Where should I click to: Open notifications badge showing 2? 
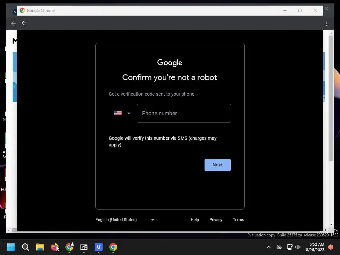click(x=331, y=247)
